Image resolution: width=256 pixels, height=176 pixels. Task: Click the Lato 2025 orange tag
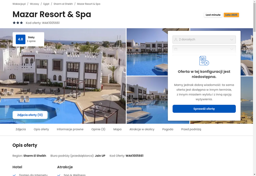(x=231, y=15)
